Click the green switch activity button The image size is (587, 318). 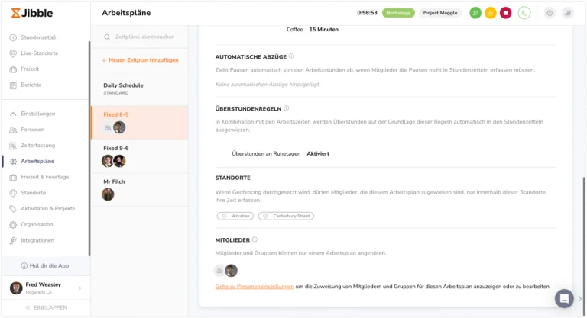point(475,13)
